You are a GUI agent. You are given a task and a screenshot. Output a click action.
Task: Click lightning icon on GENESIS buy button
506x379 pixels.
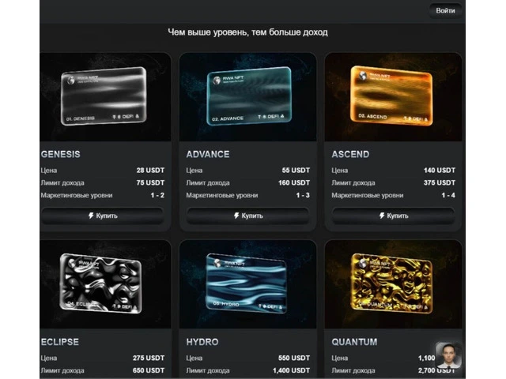click(91, 216)
